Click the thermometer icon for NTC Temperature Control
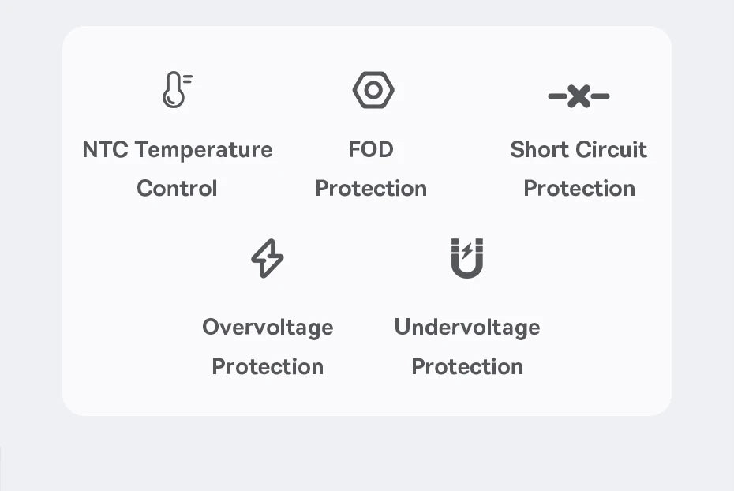The width and height of the screenshot is (734, 491). coord(174,90)
